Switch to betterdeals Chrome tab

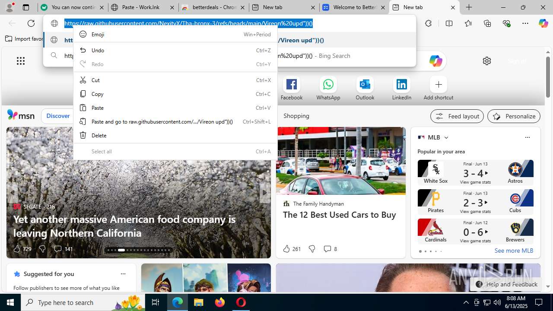[x=213, y=7]
